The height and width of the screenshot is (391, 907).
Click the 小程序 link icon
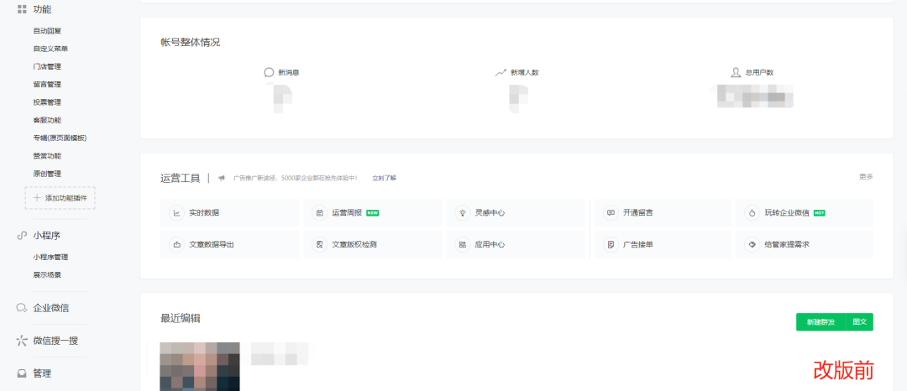point(22,235)
